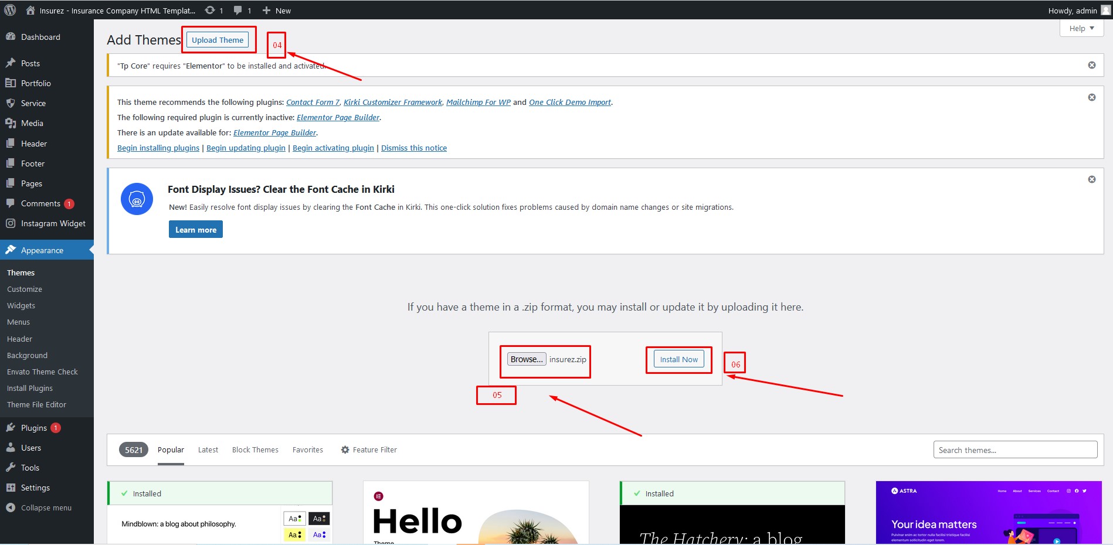Open the Instagram Widget icon
Viewport: 1113px width, 545px height.
coord(11,223)
